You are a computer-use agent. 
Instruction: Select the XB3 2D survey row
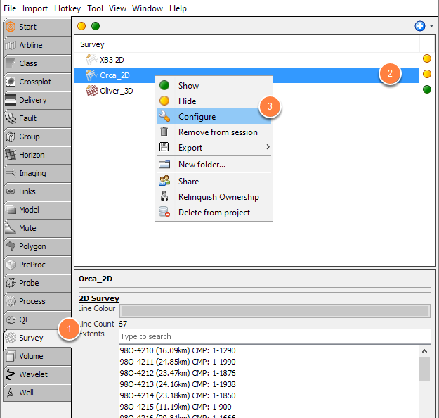247,60
